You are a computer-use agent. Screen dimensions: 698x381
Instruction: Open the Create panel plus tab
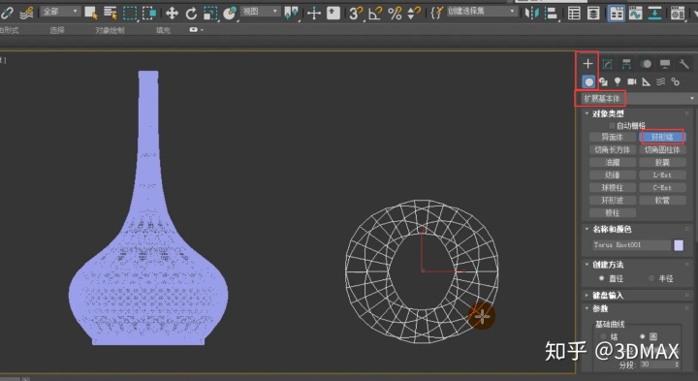click(587, 64)
